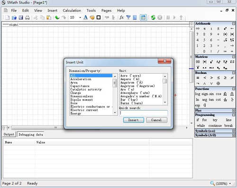The height and width of the screenshot is (188, 237).
Task: Insert the determinant operator in Matrices
Action: (205, 62)
